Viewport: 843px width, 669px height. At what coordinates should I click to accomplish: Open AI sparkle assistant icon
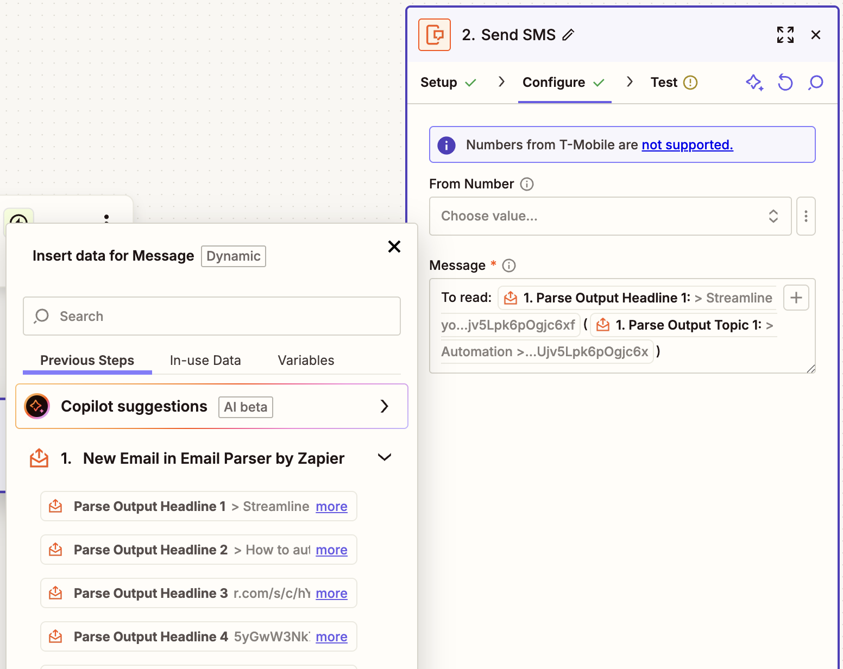coord(754,83)
